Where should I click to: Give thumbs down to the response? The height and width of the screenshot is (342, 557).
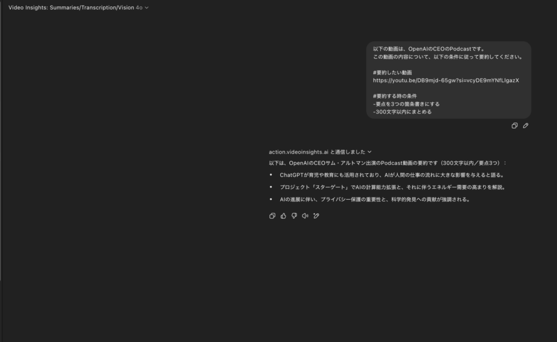[294, 216]
